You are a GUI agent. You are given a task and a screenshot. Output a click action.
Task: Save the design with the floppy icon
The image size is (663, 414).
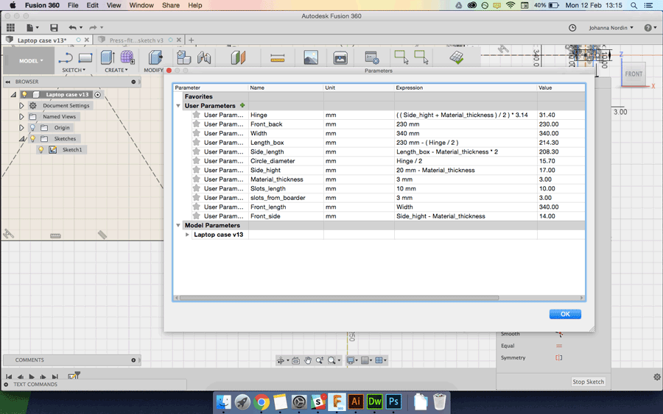pos(54,28)
